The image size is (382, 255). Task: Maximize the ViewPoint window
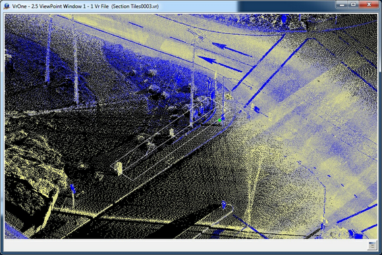point(354,5)
